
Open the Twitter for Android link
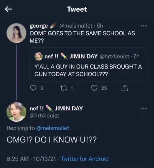85,159
